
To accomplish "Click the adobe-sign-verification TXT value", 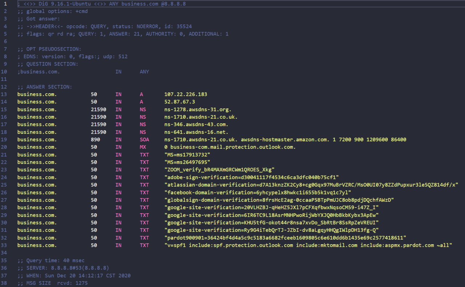I will (251, 177).
